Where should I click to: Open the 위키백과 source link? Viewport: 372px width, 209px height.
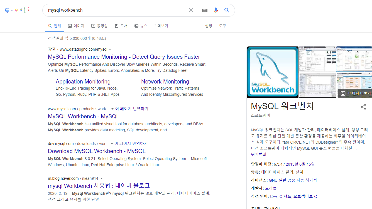click(259, 154)
